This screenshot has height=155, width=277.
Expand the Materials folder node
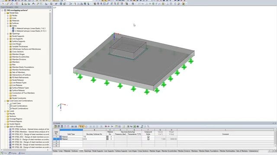[8, 21]
